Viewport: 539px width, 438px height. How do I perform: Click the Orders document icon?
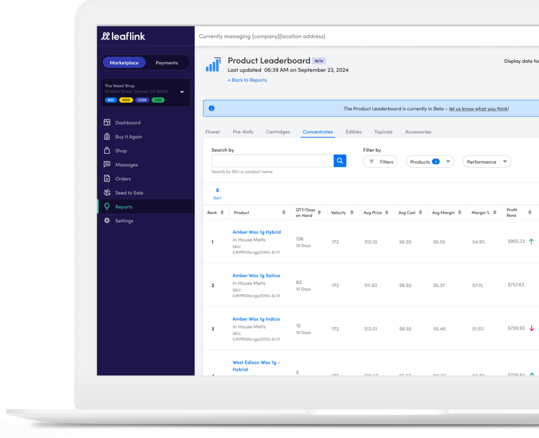pyautogui.click(x=107, y=178)
